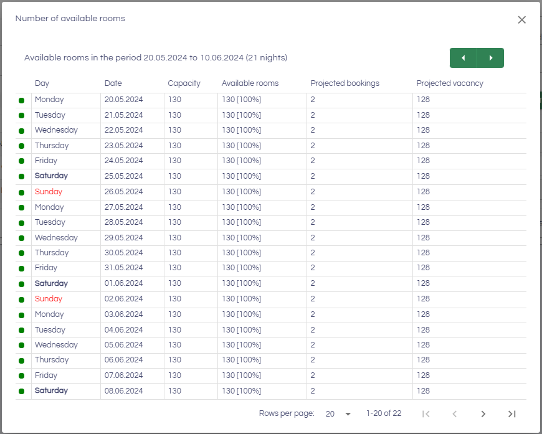Viewport: 542px width, 434px height.
Task: Click the date cell 31.05.2024
Action: point(124,268)
